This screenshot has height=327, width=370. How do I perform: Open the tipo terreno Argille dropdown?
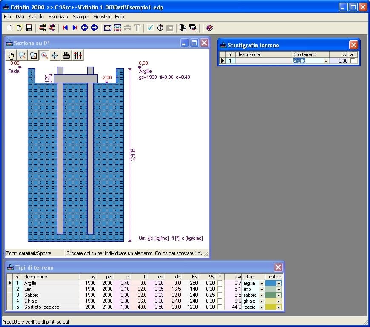326,61
